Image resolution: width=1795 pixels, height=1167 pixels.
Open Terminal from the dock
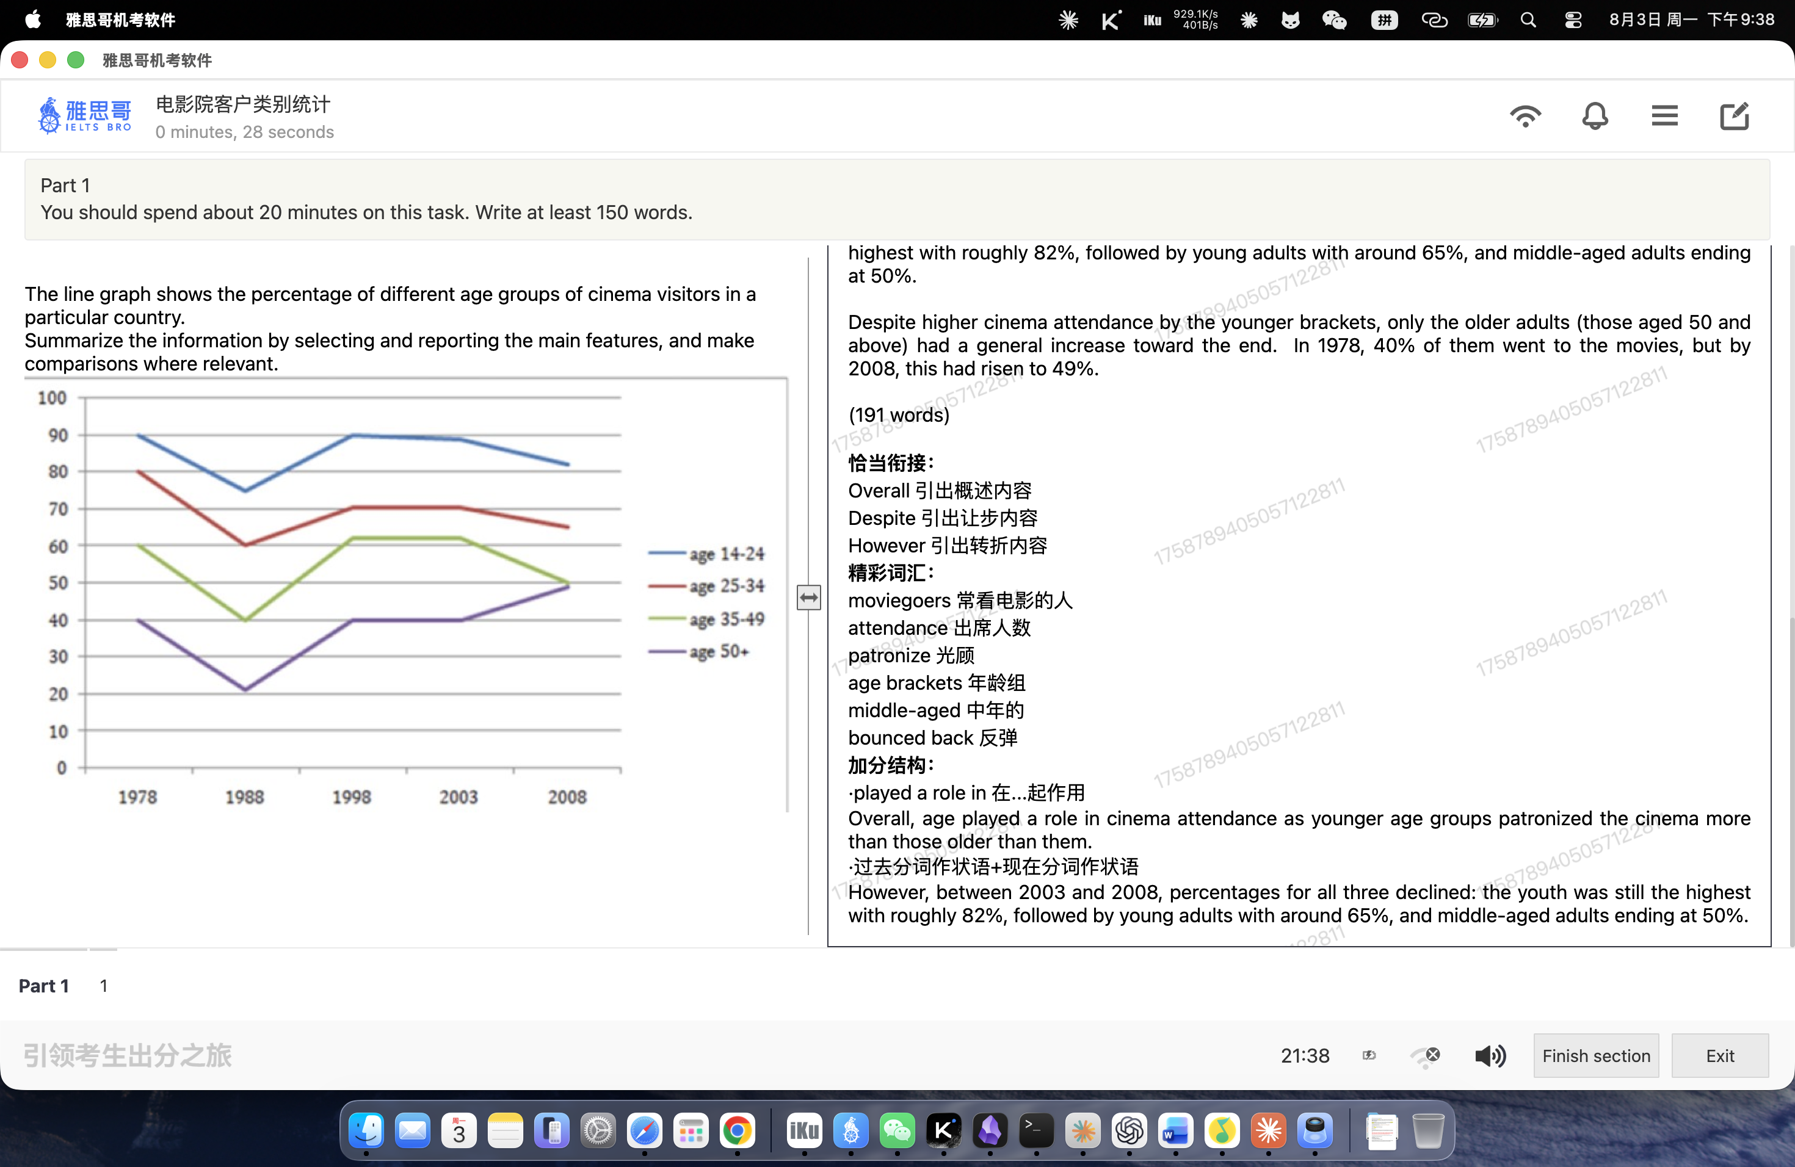coord(1036,1131)
